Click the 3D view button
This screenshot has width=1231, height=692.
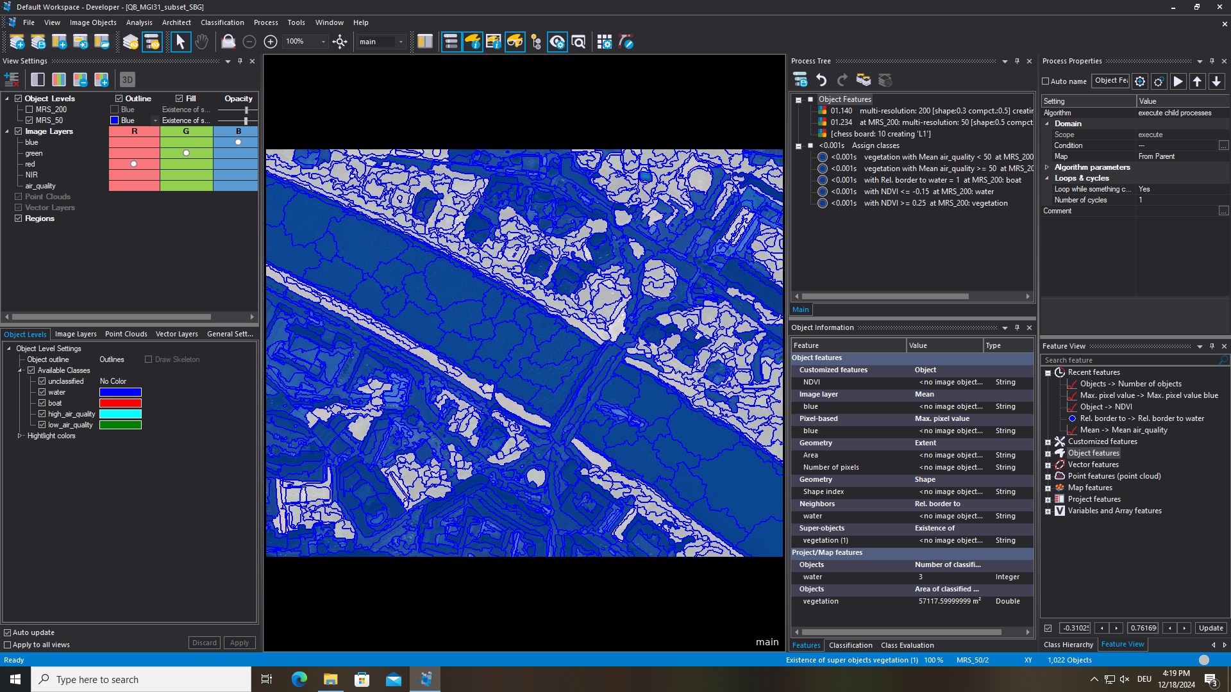(x=127, y=80)
